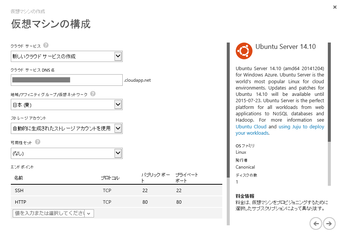Click the cloud service DNS name field

(67, 80)
